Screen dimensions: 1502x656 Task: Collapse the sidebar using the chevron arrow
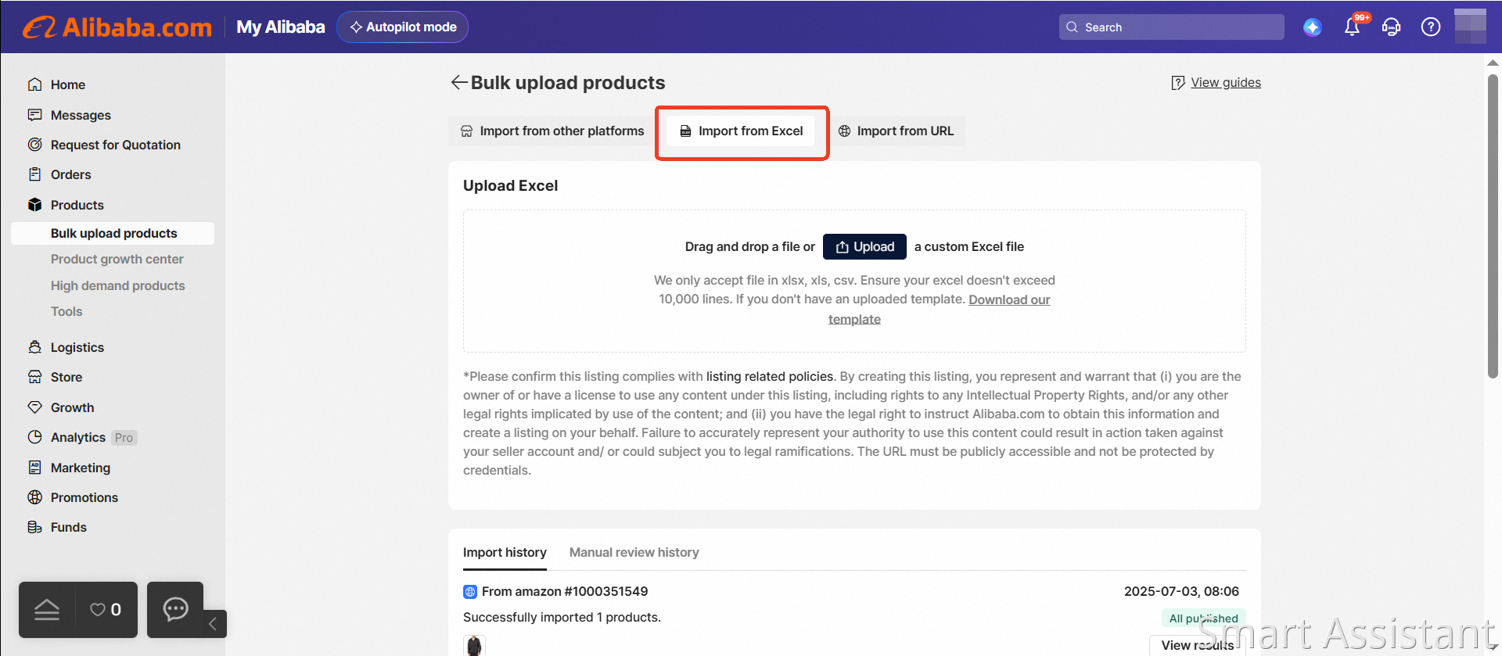[x=213, y=623]
